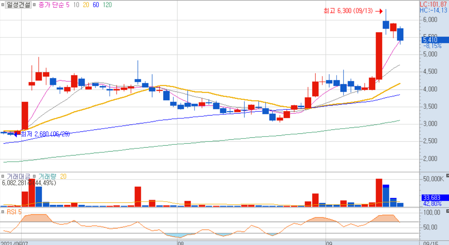This screenshot has width=449, height=245.
Task: Click the 33,683 volume value tag
Action: (x=435, y=198)
